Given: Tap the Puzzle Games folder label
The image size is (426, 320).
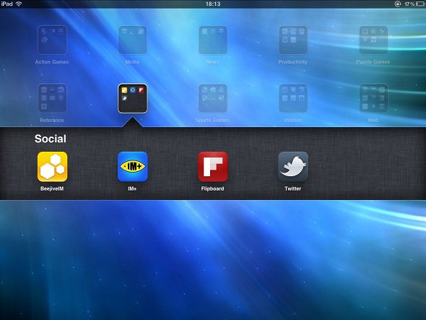Looking at the screenshot, I should click(x=373, y=61).
